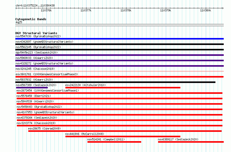Open nsv5576459 (Ebert2021) label
Screen dimensions: 231x152
tap(33, 96)
